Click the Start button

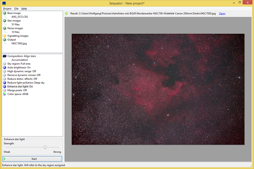click(x=32, y=159)
